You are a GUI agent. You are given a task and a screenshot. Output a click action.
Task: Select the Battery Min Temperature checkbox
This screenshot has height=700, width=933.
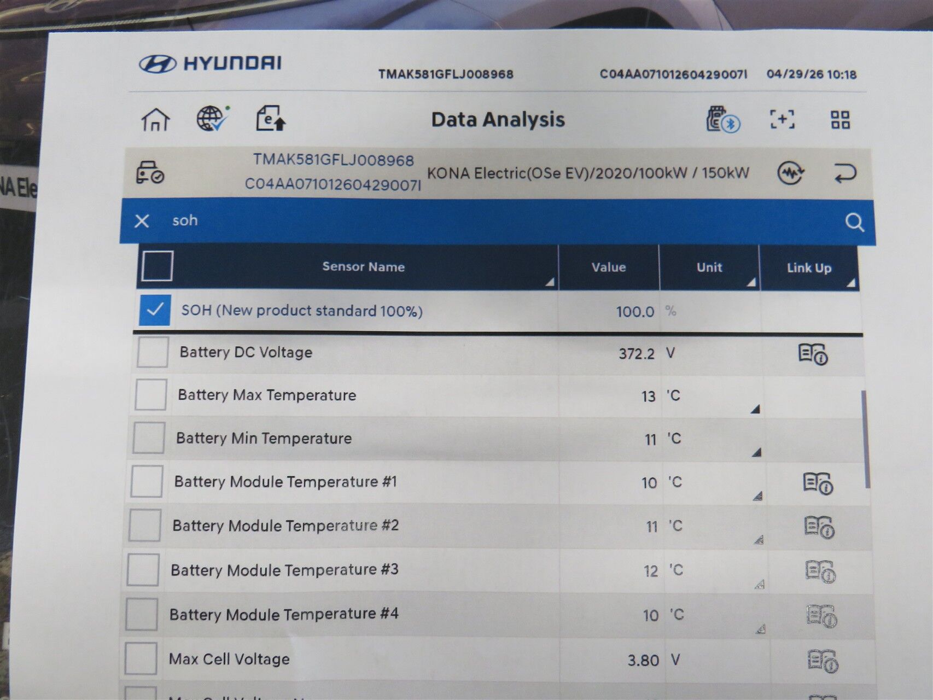[148, 438]
